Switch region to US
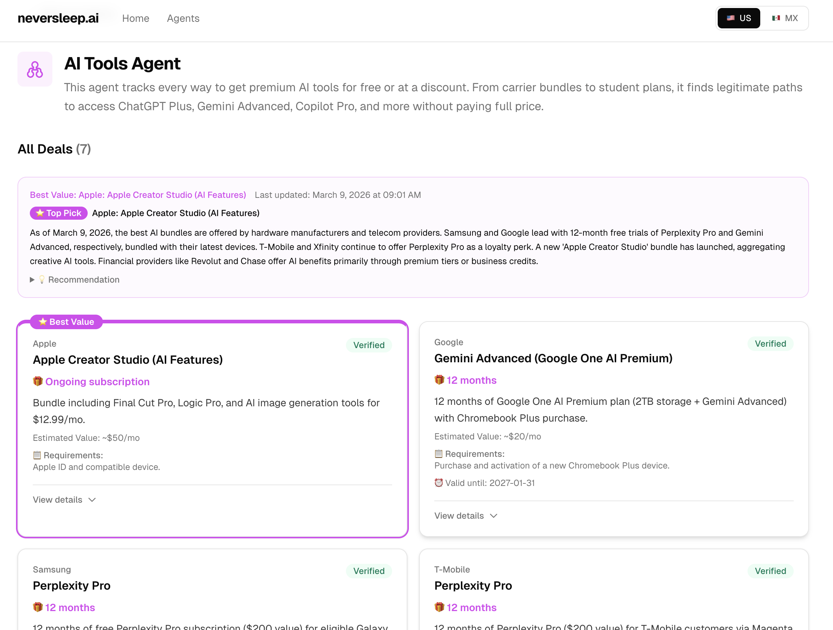 coord(738,18)
